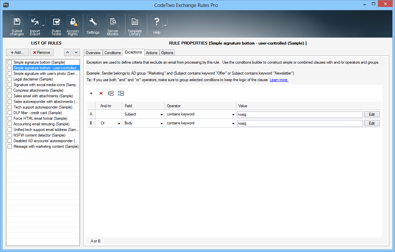Launch the Rules Tester

click(56, 26)
